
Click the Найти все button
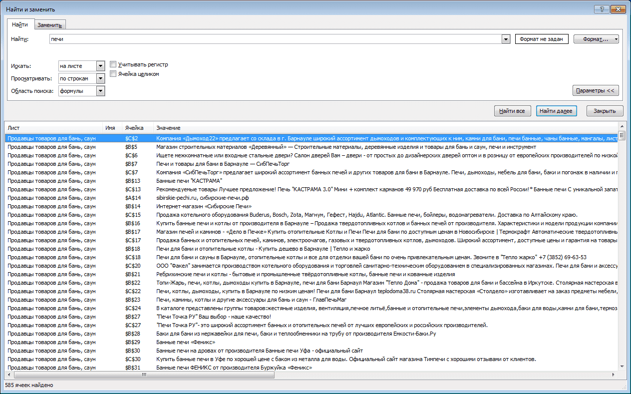(x=512, y=111)
